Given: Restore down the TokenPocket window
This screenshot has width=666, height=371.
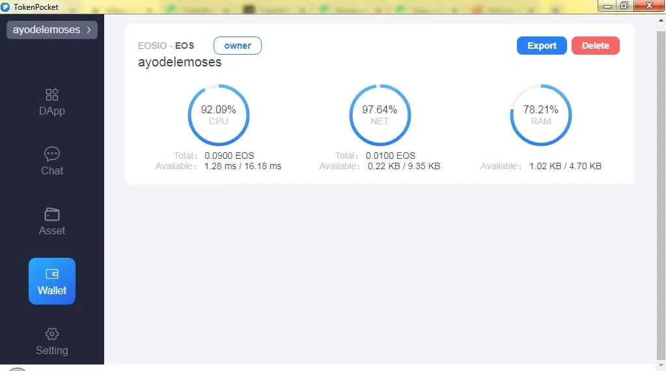Looking at the screenshot, I should click(x=624, y=6).
